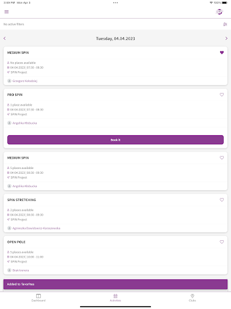The width and height of the screenshot is (231, 309).
Task: Go to next day arrow
Action: coord(226,38)
